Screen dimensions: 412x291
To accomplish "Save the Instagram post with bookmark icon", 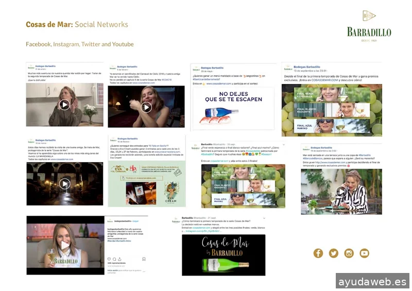I will [x=144, y=259].
